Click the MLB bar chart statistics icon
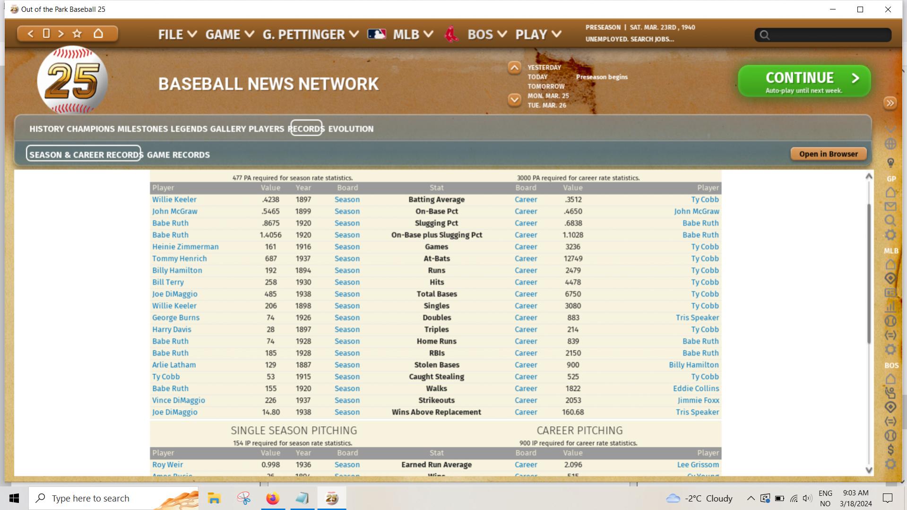 [890, 307]
